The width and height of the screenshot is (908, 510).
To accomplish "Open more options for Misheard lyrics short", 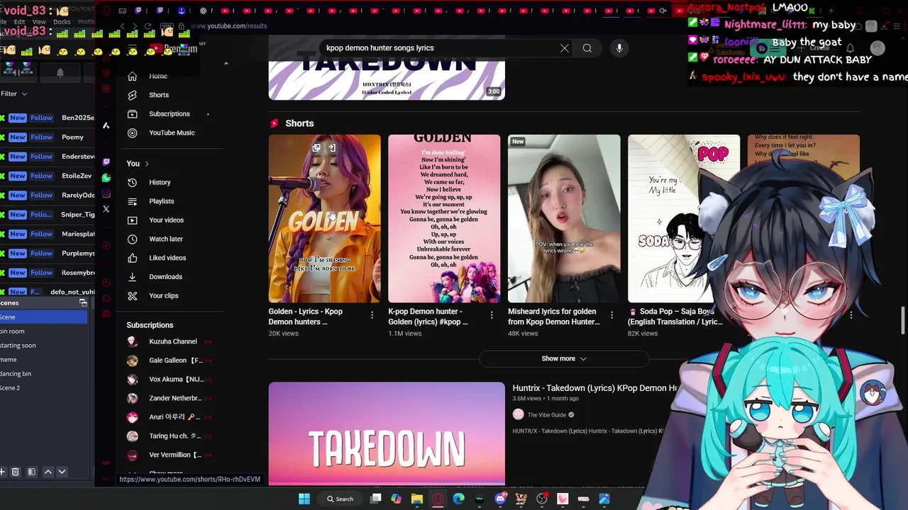I will 611,314.
